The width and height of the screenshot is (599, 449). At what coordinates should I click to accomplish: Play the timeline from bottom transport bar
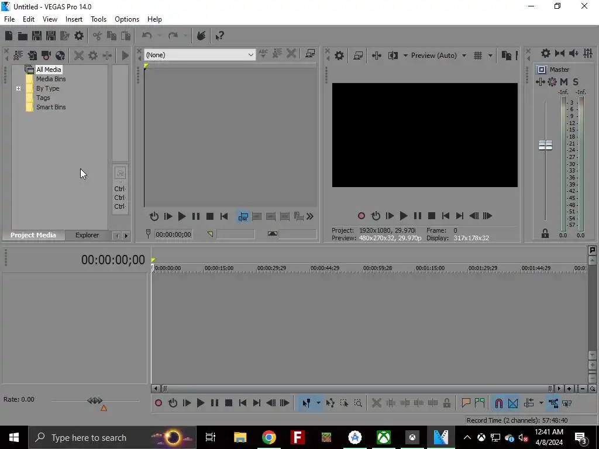[x=200, y=403]
